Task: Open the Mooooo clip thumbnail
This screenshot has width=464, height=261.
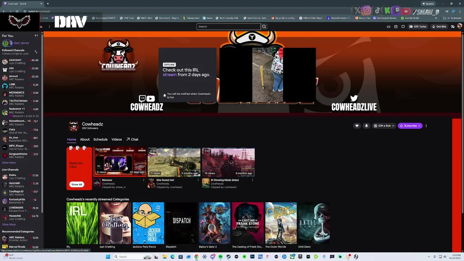Action: tap(120, 162)
